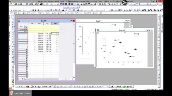The width and height of the screenshot is (172, 96).
Task: Click the filter funnel icon
Action: click(x=121, y=4)
